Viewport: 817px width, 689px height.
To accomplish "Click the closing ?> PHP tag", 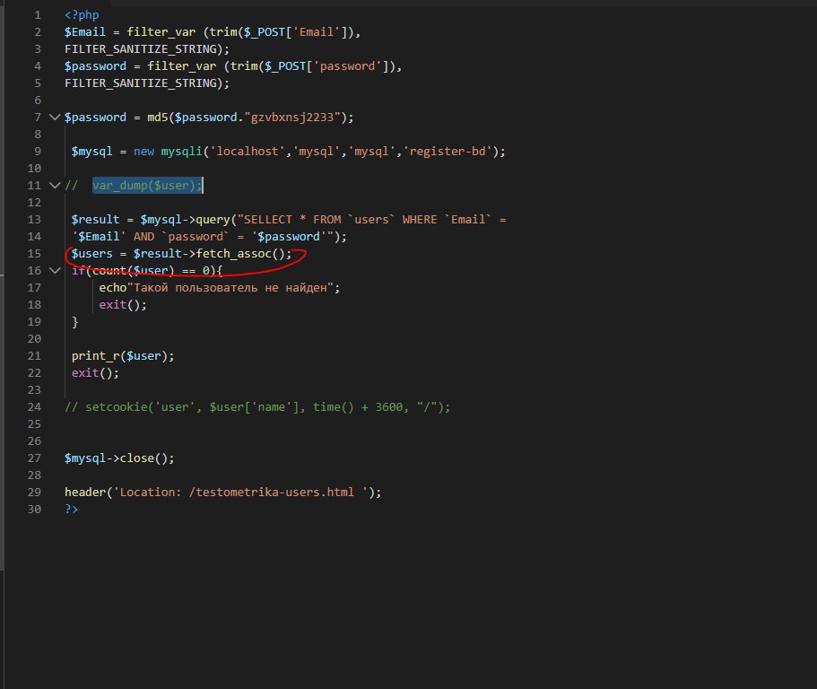I will (x=72, y=510).
